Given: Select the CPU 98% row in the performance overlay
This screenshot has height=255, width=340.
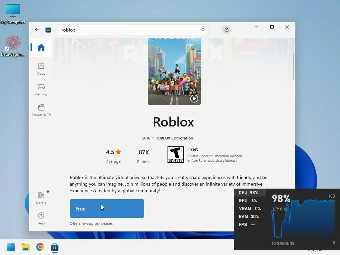Looking at the screenshot, I should 250,193.
